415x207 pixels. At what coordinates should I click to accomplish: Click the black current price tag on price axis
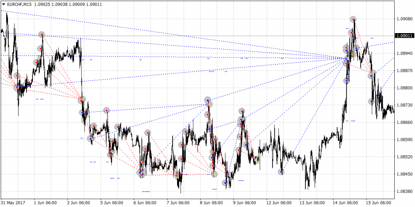(404, 36)
